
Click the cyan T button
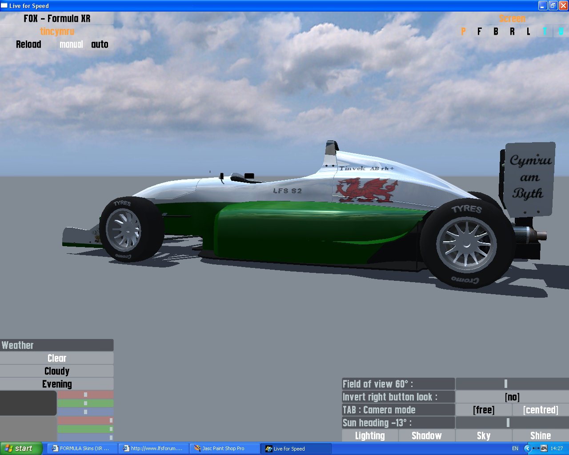[545, 32]
